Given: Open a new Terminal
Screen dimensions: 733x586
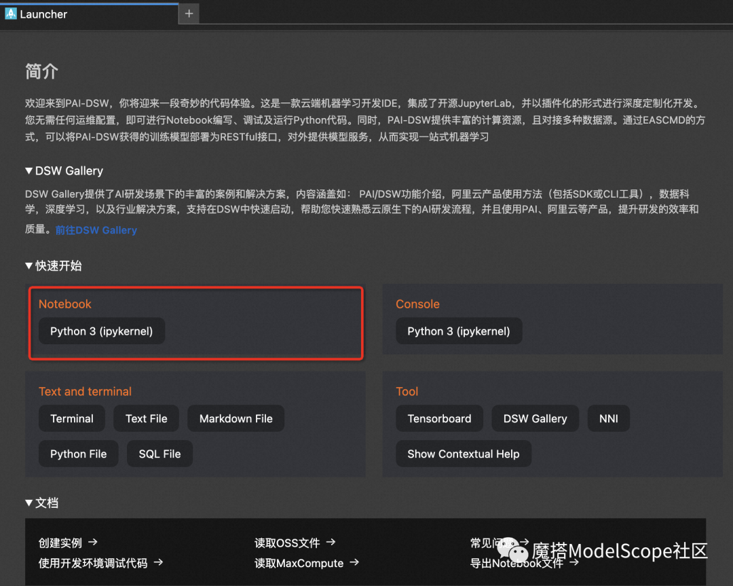Looking at the screenshot, I should point(71,418).
